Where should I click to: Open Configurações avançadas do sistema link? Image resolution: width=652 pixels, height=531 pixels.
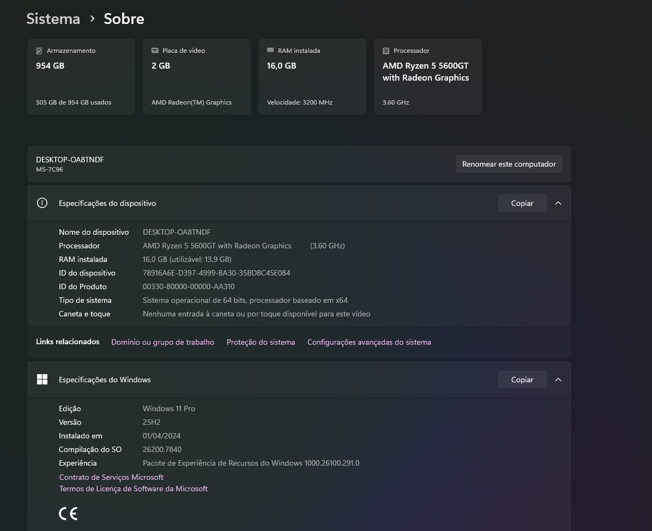(x=369, y=342)
